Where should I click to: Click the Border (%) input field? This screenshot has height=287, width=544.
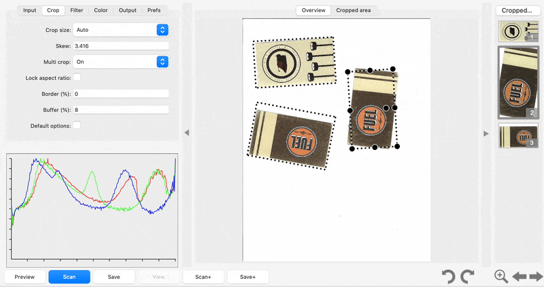click(121, 94)
